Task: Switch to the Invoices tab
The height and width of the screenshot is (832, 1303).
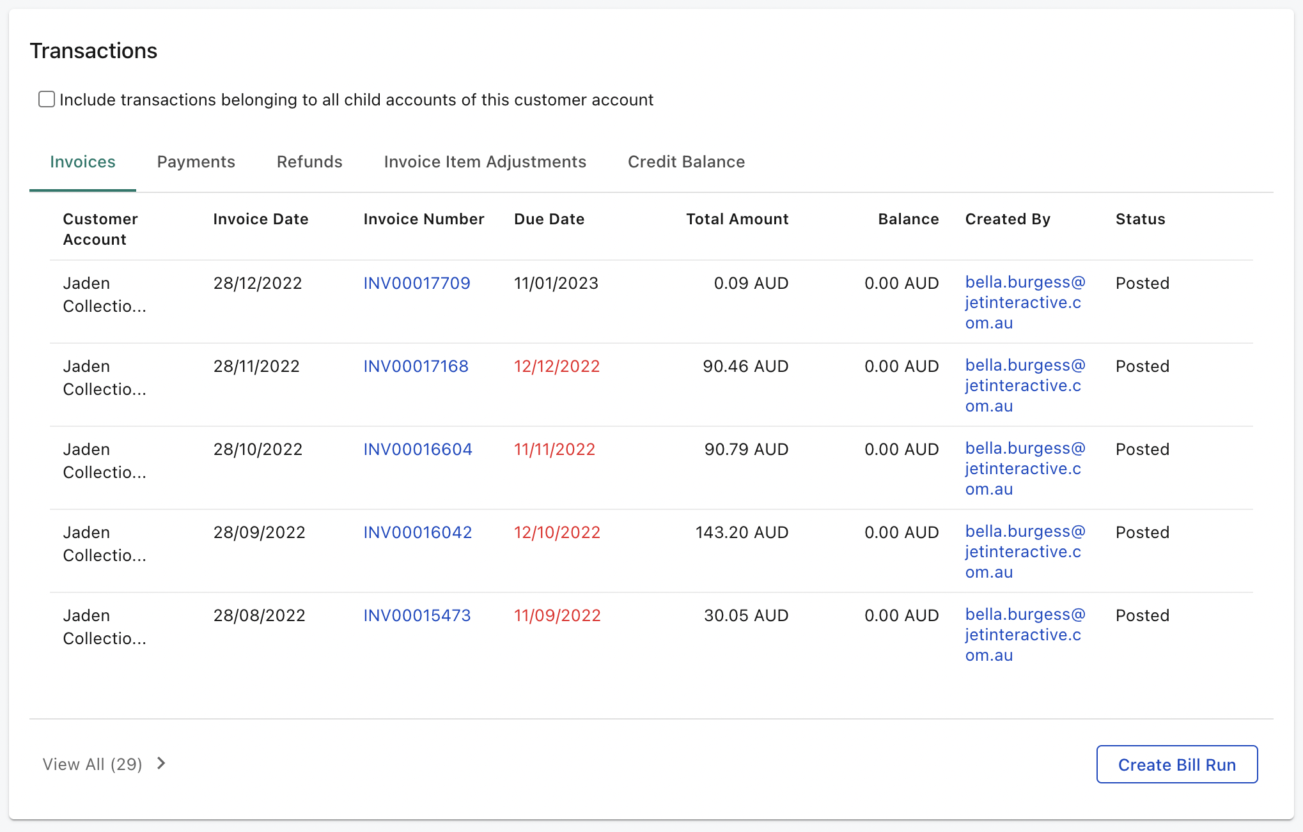Action: (x=82, y=162)
